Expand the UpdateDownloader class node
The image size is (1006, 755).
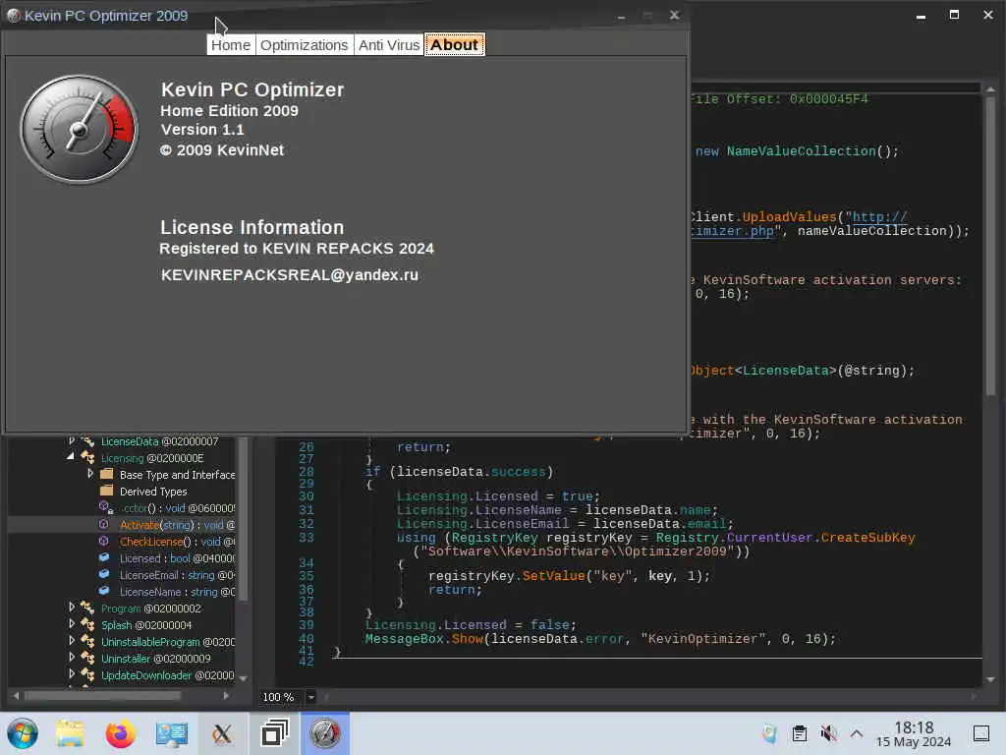click(x=72, y=673)
